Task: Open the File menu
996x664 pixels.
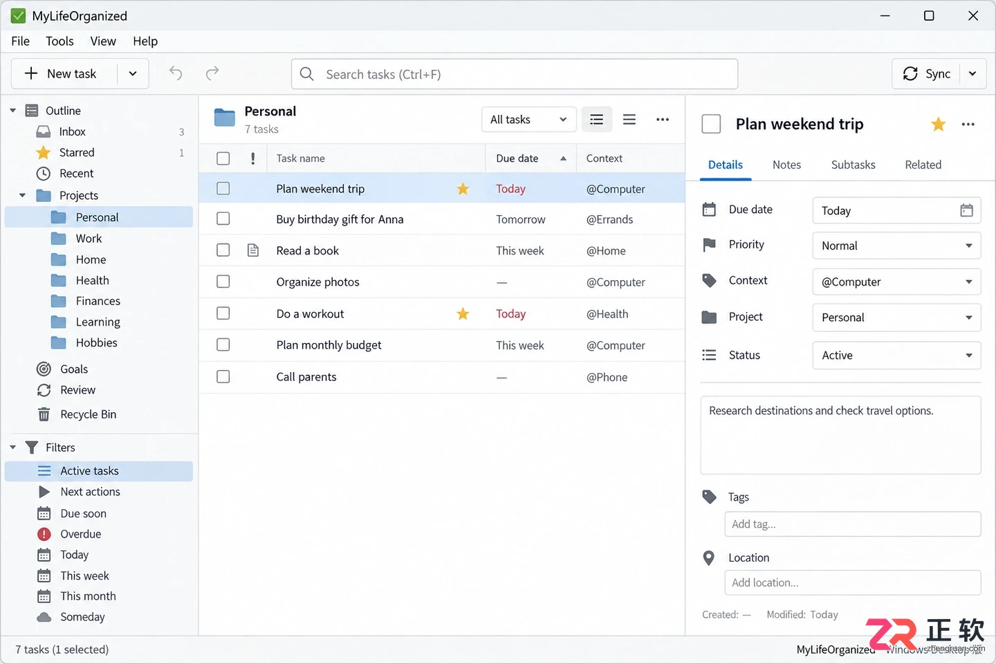Action: (21, 41)
